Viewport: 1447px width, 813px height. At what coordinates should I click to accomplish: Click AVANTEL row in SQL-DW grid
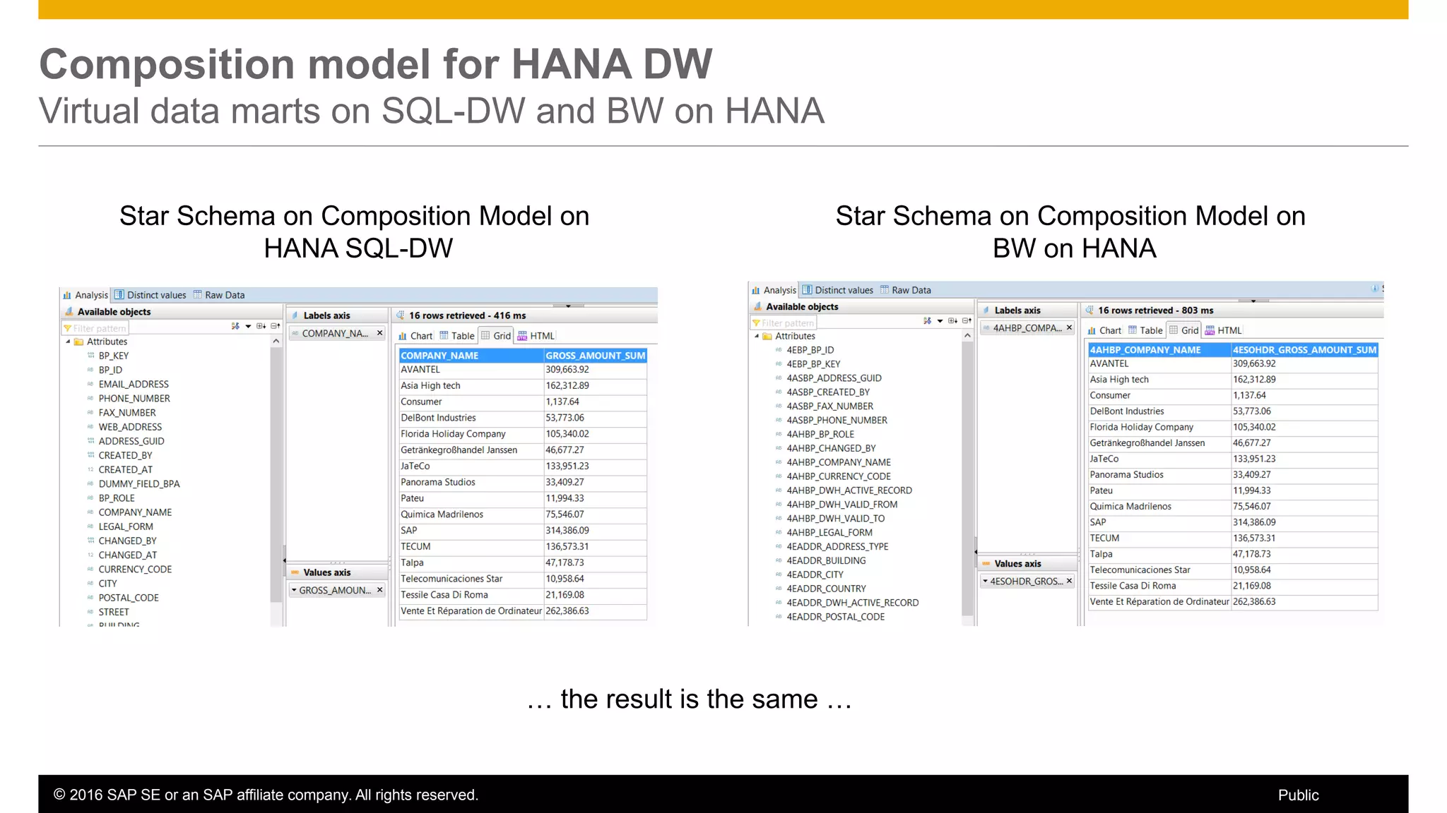click(x=523, y=370)
